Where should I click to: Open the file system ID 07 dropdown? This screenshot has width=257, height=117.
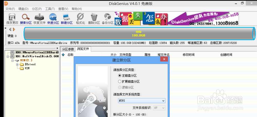(159, 108)
